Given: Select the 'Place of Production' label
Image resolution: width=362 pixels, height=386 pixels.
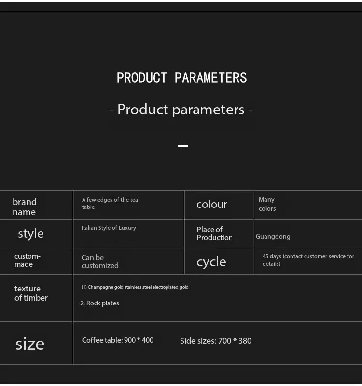Looking at the screenshot, I should [x=215, y=234].
